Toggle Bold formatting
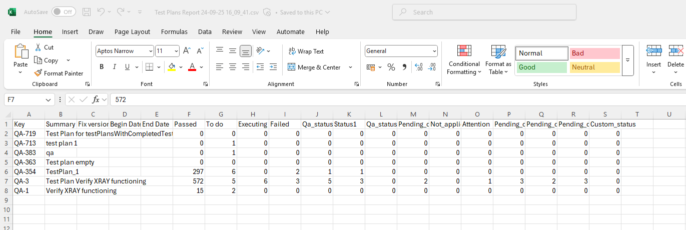The height and width of the screenshot is (230, 686). tap(102, 67)
